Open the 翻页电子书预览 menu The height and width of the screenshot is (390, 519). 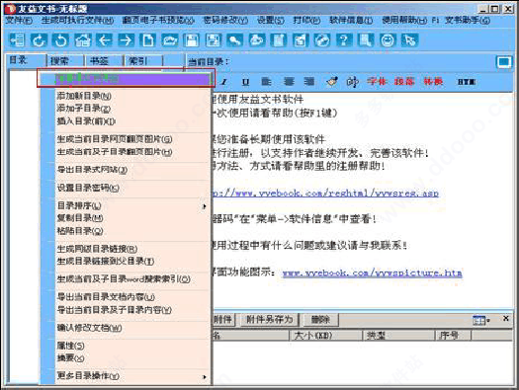[x=158, y=21]
